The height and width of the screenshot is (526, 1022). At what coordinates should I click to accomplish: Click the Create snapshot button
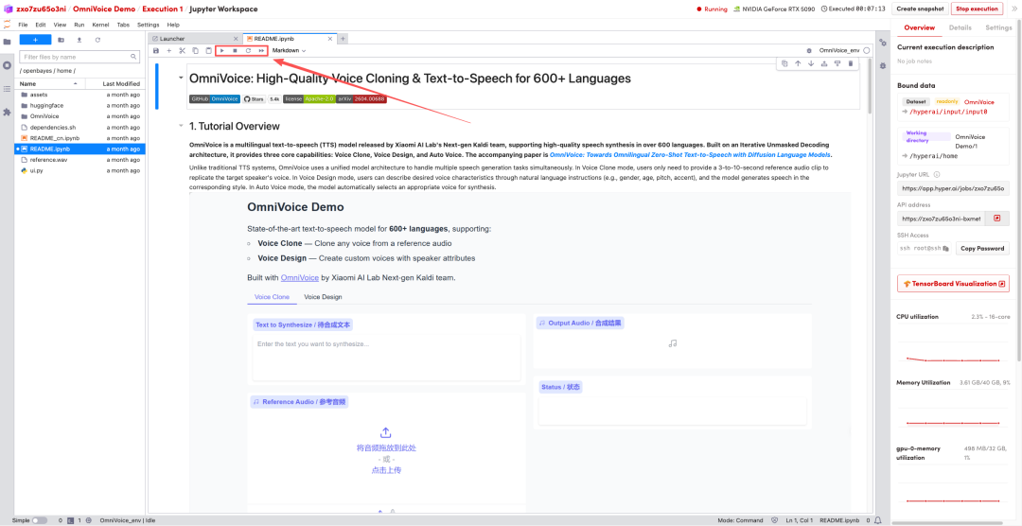click(921, 9)
